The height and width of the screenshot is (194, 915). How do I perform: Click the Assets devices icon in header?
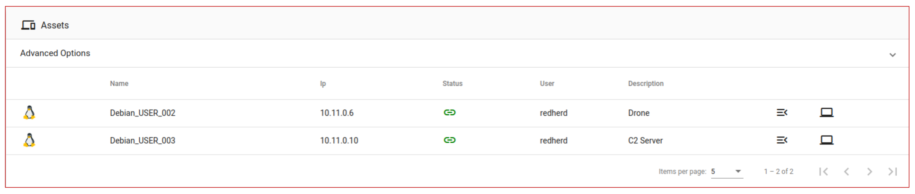point(28,25)
